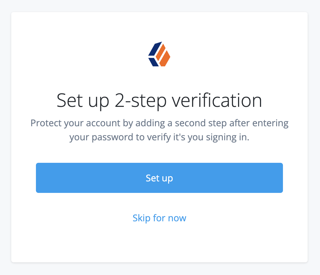Click the navy blue segment of the logo
320x275 pixels.
[154, 53]
